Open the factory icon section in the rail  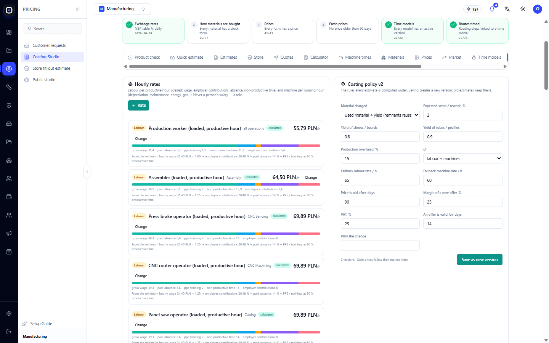point(9,50)
